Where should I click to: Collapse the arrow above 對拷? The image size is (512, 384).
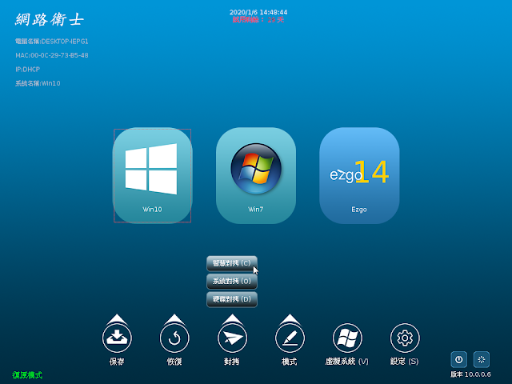click(232, 319)
